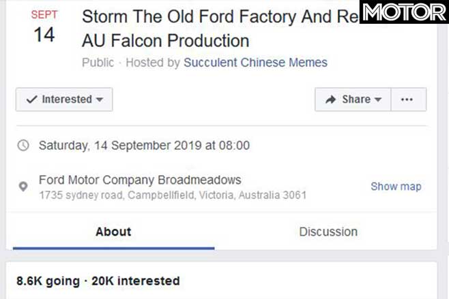Click the SEPT 14 calendar date badge
This screenshot has width=449, height=299.
point(44,27)
